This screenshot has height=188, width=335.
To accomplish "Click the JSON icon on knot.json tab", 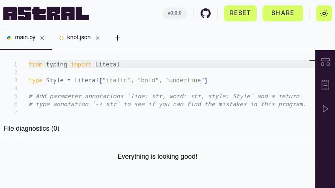I will click(62, 38).
